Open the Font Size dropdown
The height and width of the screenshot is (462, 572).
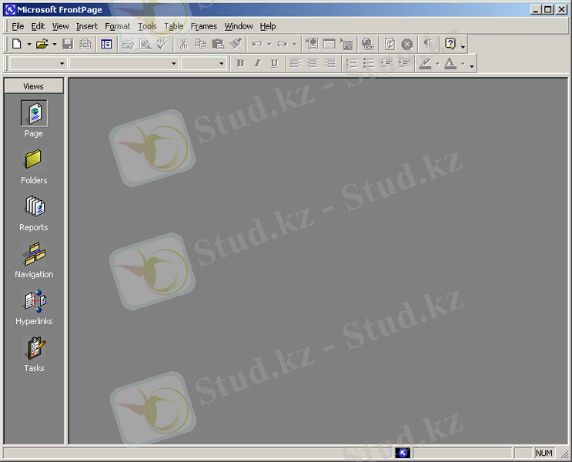[x=222, y=64]
